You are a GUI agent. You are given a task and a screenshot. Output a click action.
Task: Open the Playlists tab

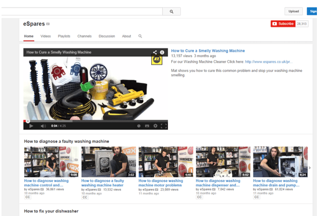click(64, 36)
